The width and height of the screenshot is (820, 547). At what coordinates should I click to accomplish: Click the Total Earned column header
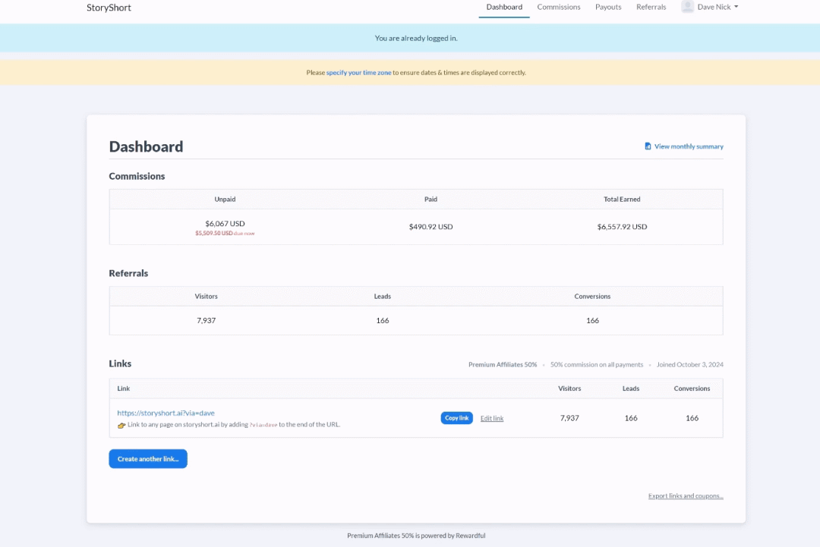(x=622, y=199)
